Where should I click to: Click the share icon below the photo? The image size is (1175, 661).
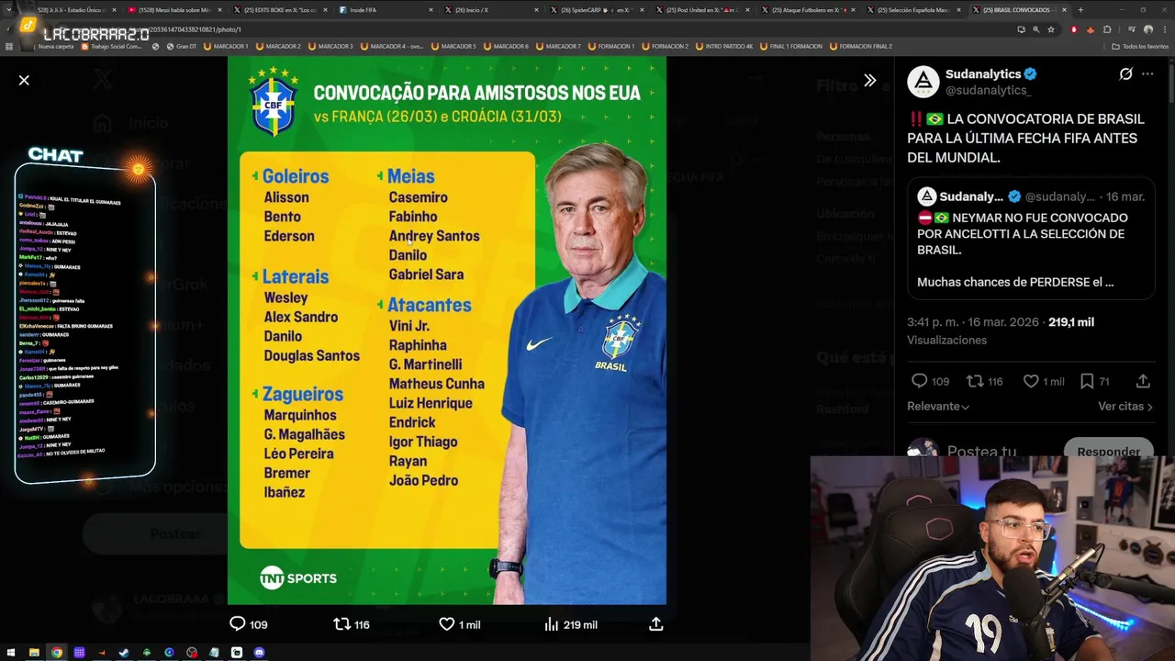[655, 624]
